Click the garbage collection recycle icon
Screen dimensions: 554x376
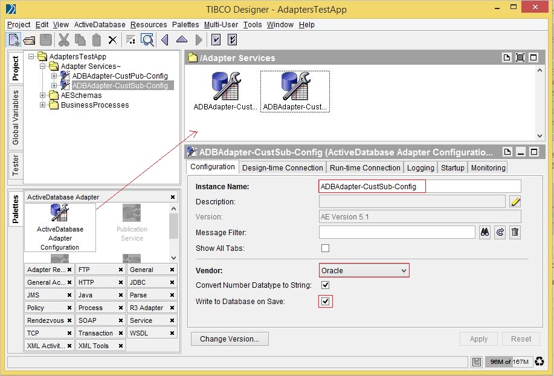tap(540, 361)
